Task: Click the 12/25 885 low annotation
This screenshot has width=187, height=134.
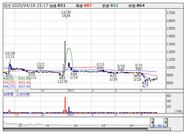Action: (x=62, y=80)
